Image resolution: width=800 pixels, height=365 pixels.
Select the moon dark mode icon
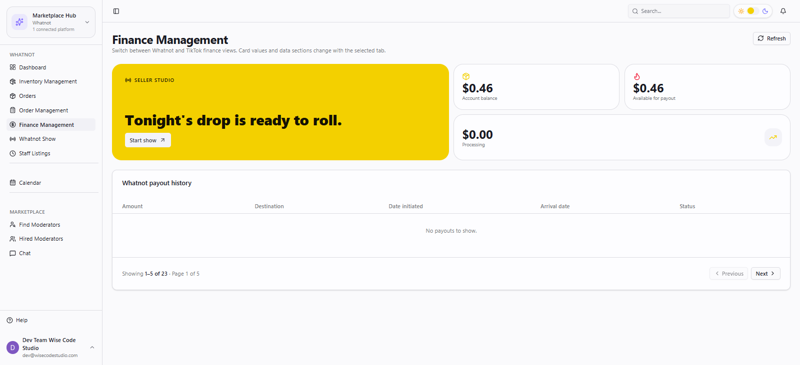click(x=765, y=11)
